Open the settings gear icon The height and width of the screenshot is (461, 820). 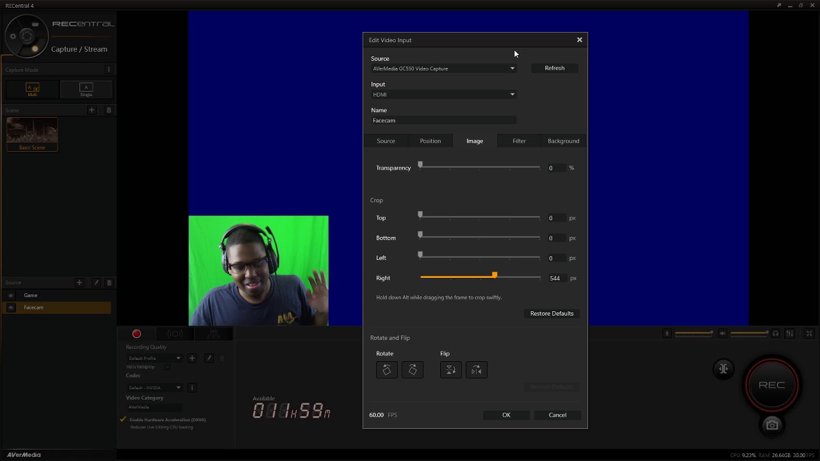[x=13, y=36]
